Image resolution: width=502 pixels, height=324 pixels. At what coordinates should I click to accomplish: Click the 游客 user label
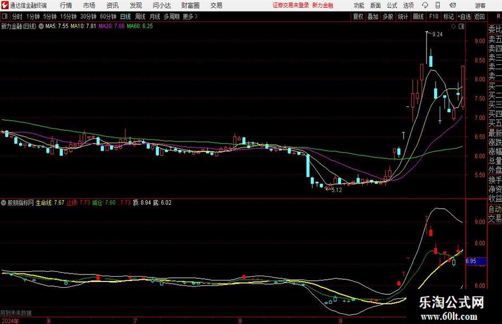480,5
